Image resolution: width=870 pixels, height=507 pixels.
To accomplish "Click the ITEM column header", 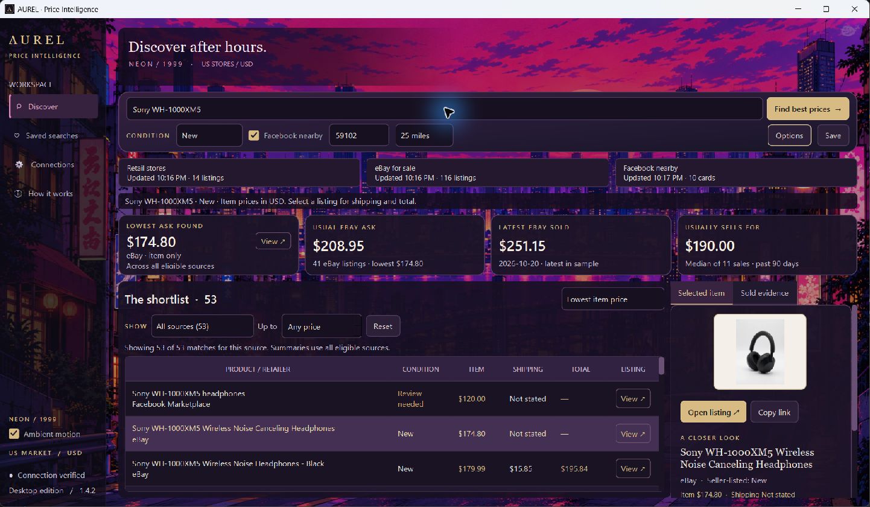I will pyautogui.click(x=476, y=369).
